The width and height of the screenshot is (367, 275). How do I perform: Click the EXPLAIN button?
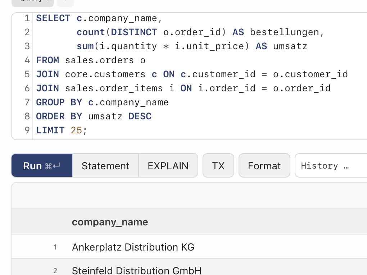click(168, 166)
